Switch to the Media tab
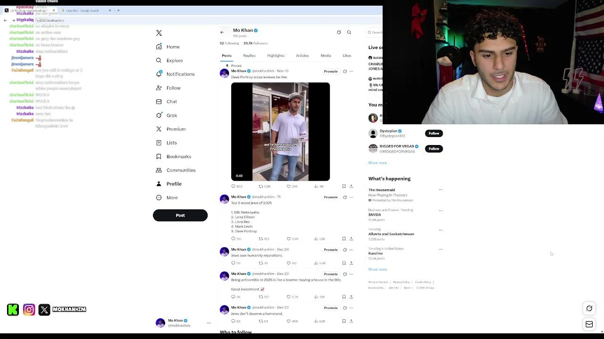This screenshot has width=604, height=339. 326,56
